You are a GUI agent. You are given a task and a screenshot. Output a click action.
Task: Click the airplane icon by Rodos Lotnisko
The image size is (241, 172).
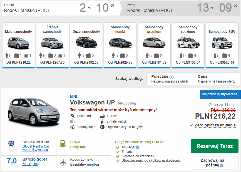63,162
